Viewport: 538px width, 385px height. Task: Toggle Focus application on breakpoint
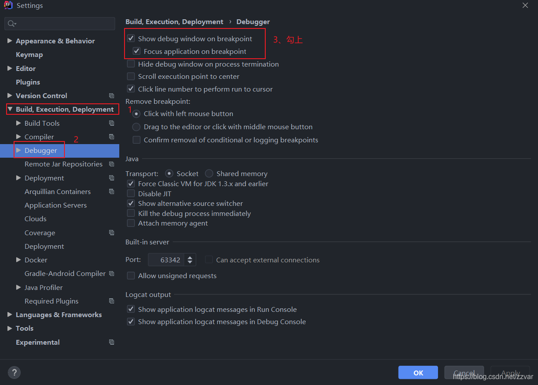(136, 51)
